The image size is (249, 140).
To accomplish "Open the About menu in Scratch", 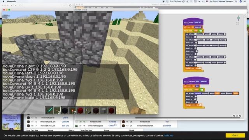I will pyautogui.click(x=110, y=7).
